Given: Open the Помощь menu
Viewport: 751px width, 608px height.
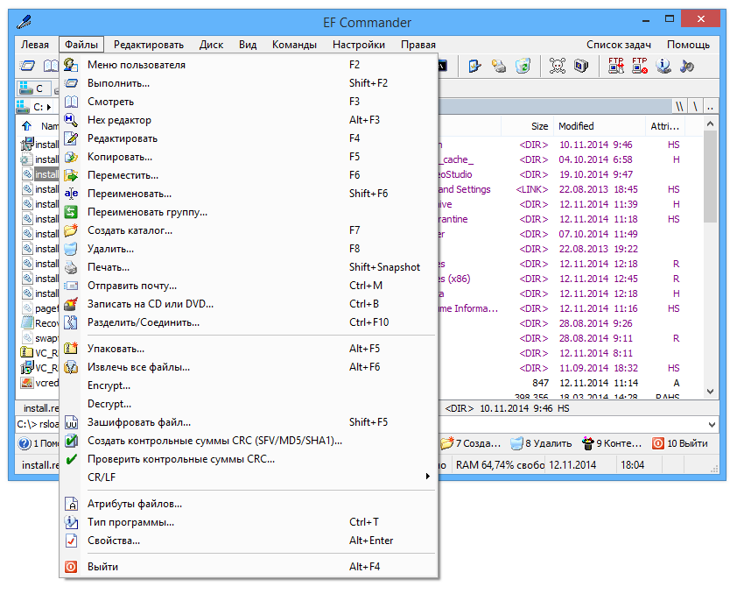Looking at the screenshot, I should (688, 45).
